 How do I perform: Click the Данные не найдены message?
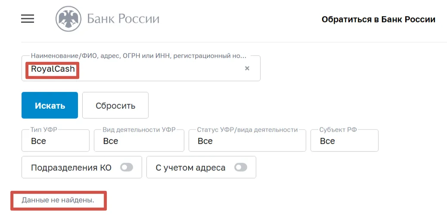coord(58,200)
